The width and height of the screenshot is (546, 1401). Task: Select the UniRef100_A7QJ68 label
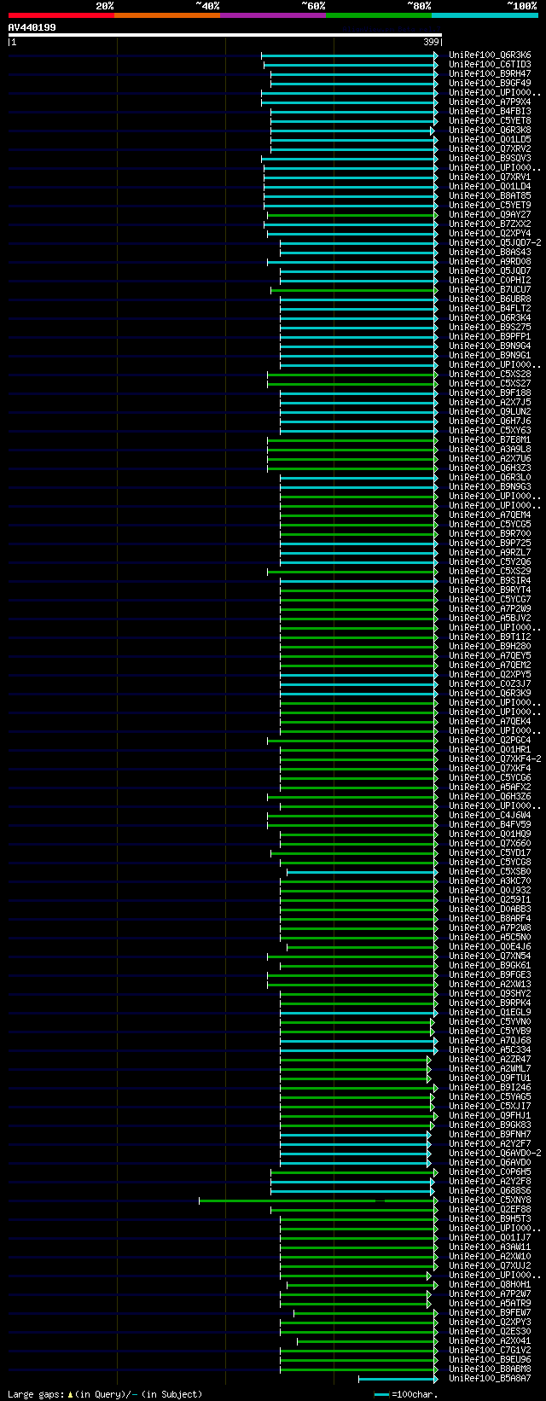point(490,1040)
